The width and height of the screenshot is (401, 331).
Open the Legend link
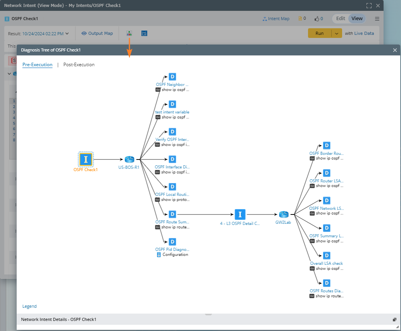29,306
